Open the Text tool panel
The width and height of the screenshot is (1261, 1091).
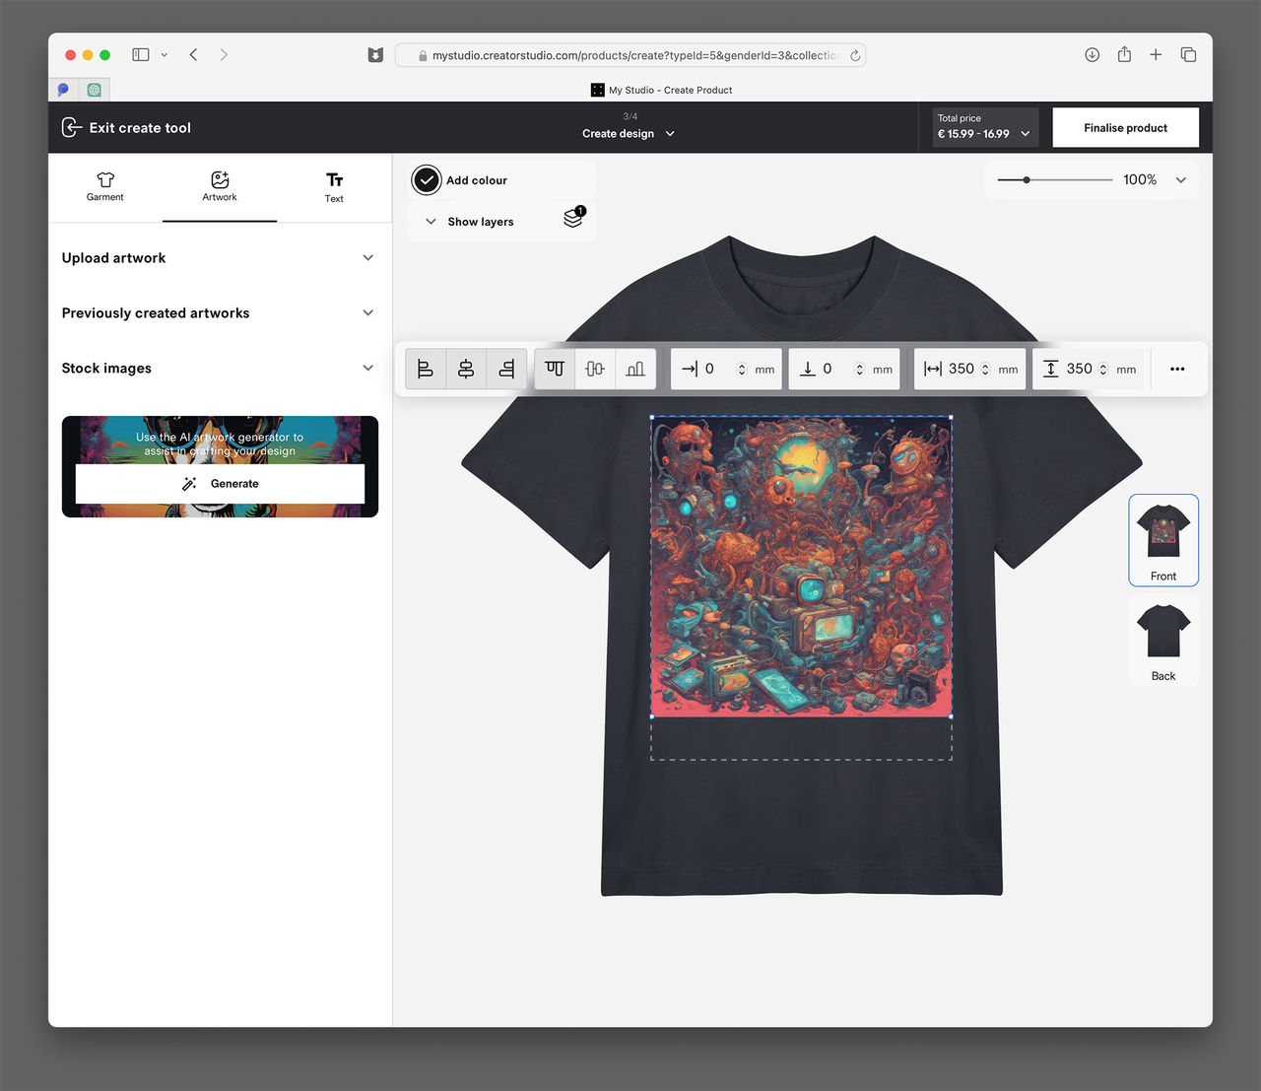coord(333,187)
